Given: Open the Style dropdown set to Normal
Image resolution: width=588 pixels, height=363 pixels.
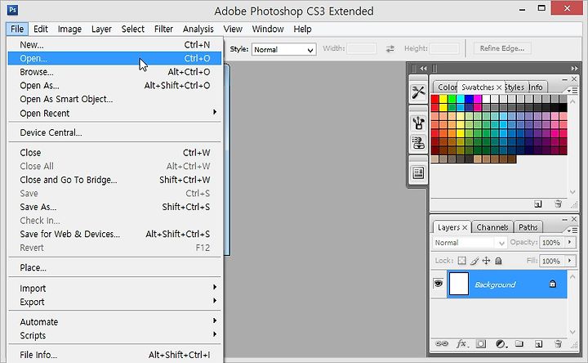Looking at the screenshot, I should point(284,49).
